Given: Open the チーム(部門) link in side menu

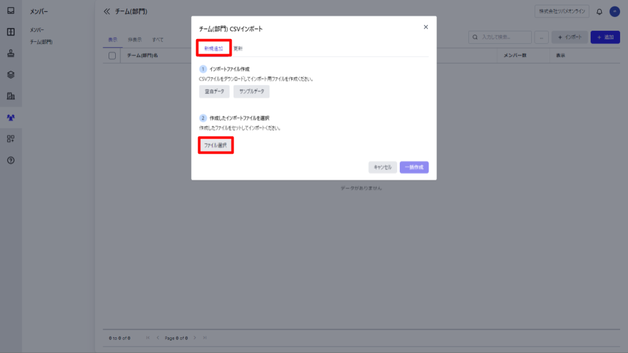Looking at the screenshot, I should click(x=41, y=42).
